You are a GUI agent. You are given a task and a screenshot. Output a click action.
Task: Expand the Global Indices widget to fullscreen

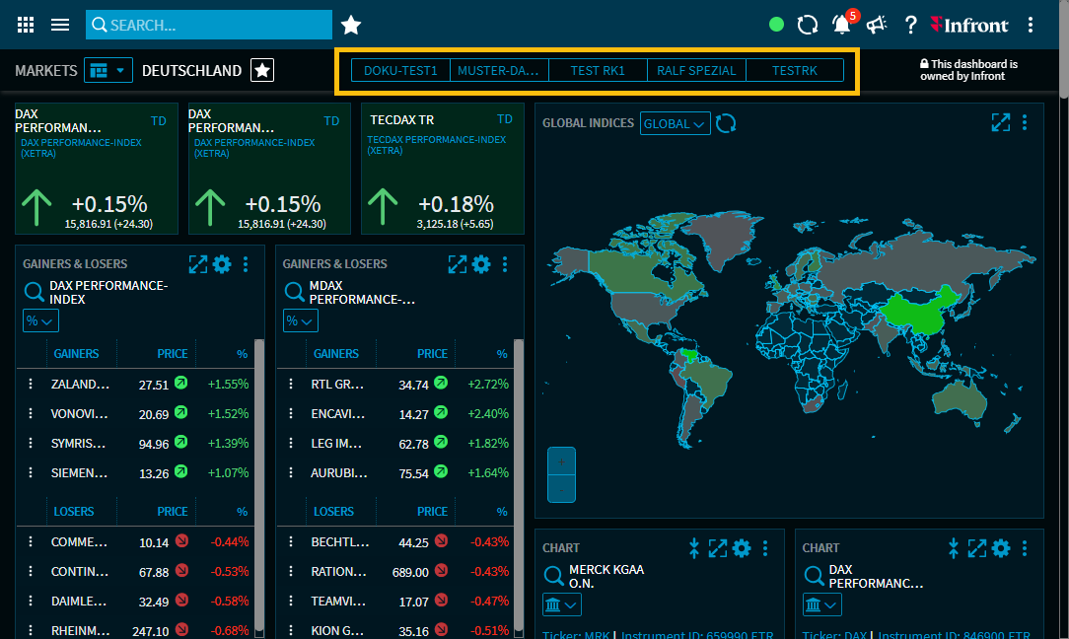1001,122
